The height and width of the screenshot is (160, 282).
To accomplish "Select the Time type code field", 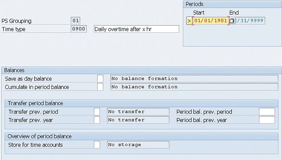I will (79, 29).
